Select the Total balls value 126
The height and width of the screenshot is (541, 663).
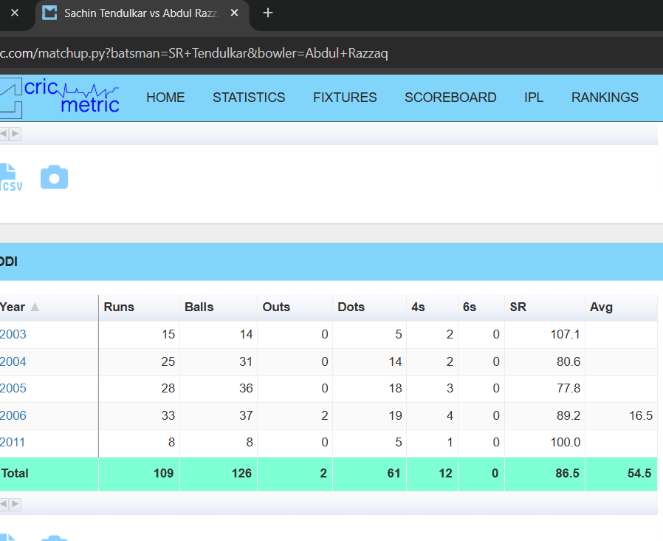219,474
